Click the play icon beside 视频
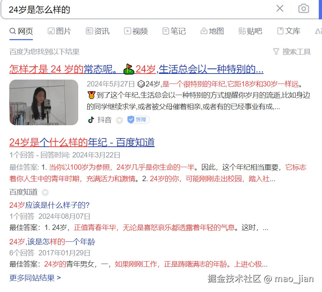 coord(128,31)
